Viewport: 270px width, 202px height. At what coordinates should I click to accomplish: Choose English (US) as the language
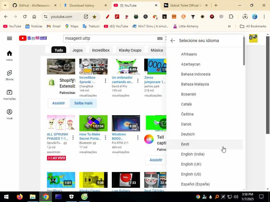(205, 174)
